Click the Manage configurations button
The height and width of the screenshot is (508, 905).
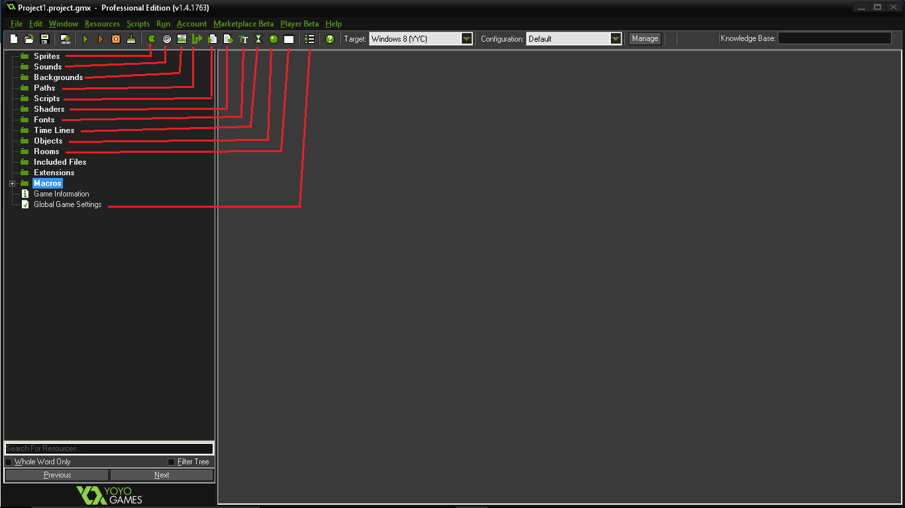point(645,39)
